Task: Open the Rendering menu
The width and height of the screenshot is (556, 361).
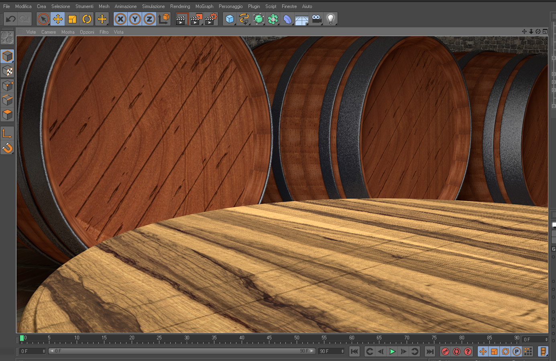Action: pyautogui.click(x=180, y=6)
